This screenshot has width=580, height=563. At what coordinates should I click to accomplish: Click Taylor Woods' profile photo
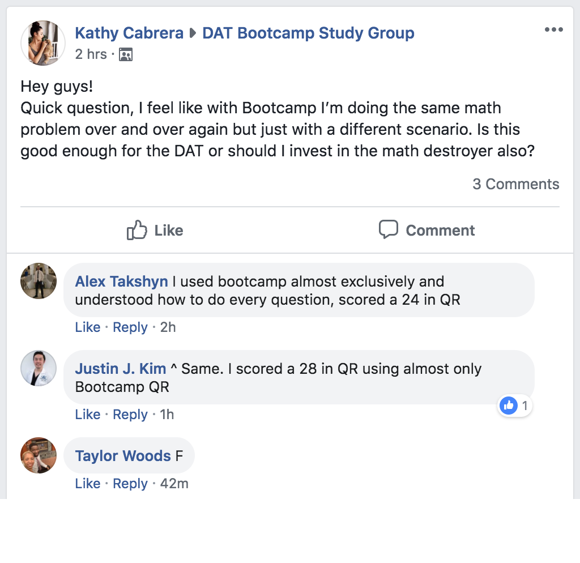coord(39,455)
